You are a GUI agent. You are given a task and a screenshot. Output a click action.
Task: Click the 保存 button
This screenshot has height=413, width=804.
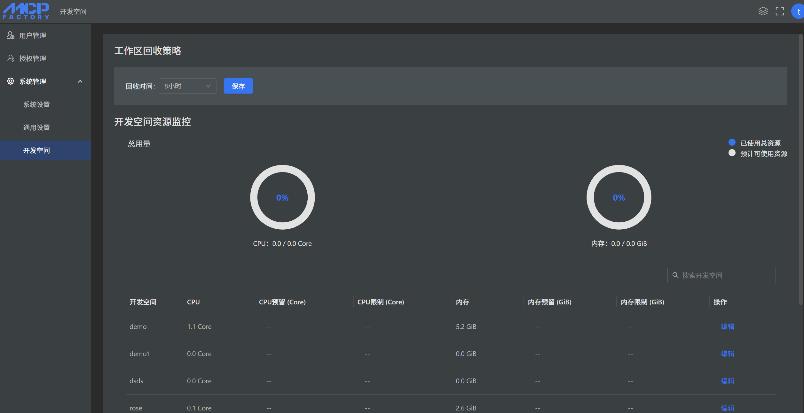pyautogui.click(x=238, y=86)
